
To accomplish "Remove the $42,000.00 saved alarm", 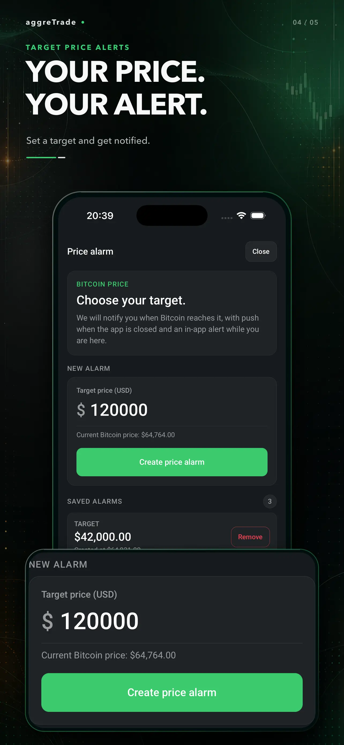I will click(x=250, y=537).
